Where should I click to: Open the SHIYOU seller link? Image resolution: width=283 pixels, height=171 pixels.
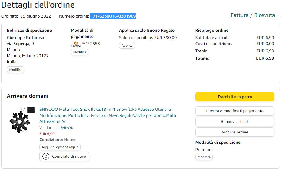pyautogui.click(x=67, y=128)
